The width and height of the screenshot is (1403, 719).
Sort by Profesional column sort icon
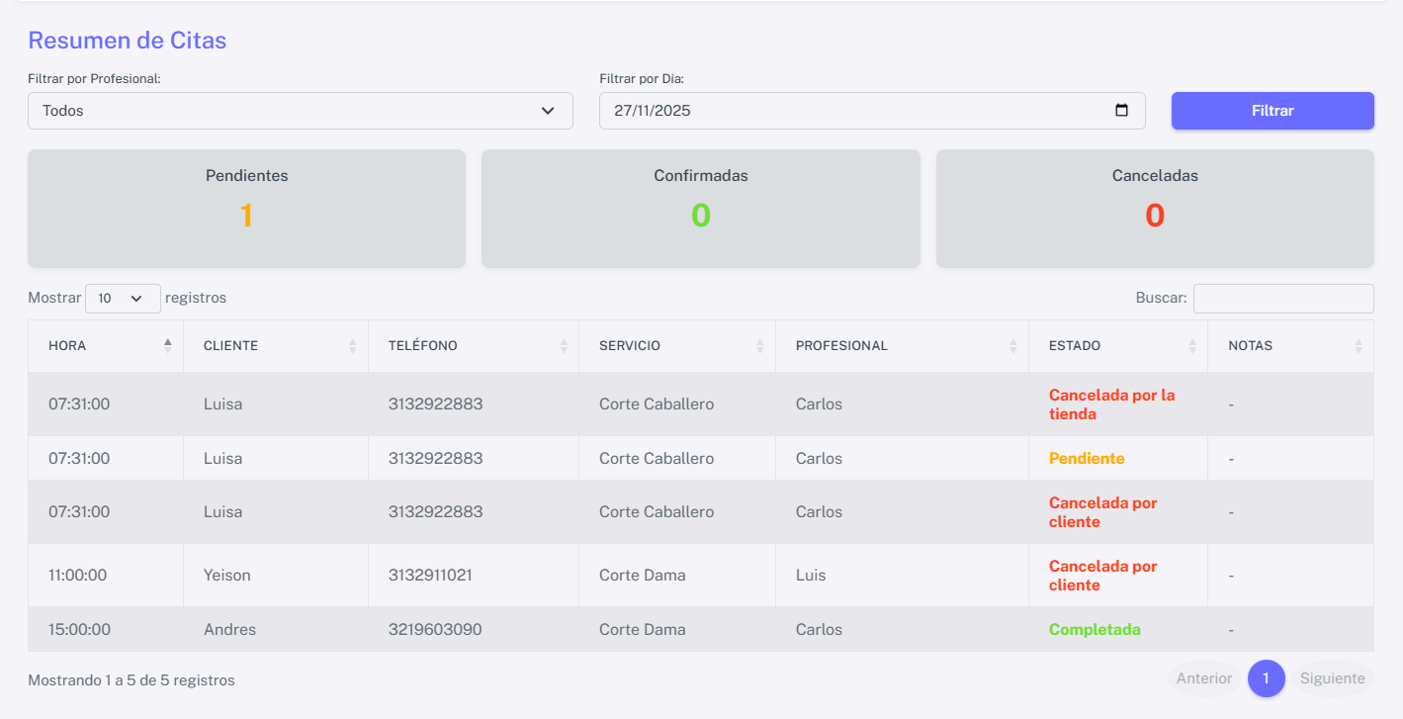[1012, 346]
